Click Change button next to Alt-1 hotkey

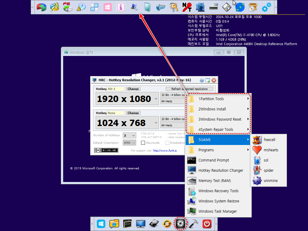click(133, 89)
